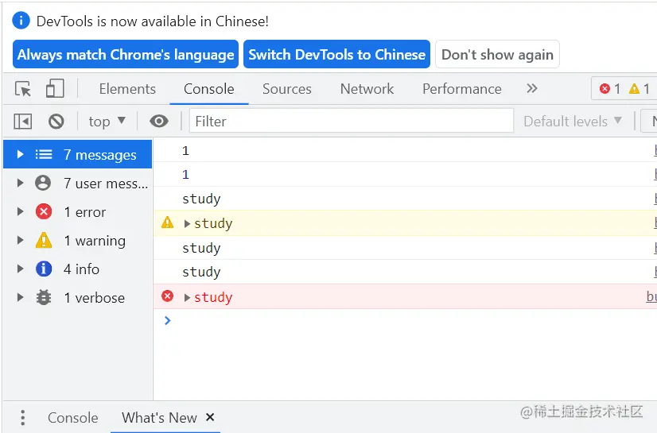This screenshot has height=433, width=657.
Task: Open the top context dropdown
Action: point(107,122)
